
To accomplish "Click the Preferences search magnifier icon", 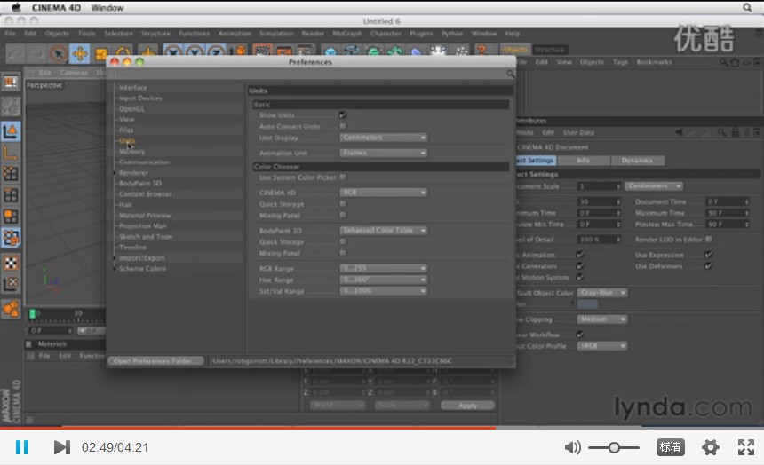I will pyautogui.click(x=510, y=74).
